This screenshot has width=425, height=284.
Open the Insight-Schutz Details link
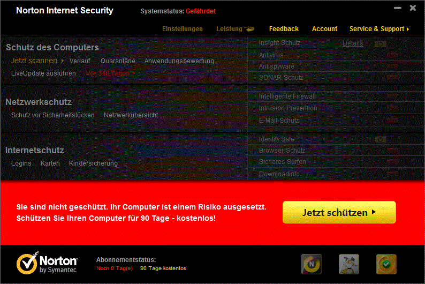(353, 43)
